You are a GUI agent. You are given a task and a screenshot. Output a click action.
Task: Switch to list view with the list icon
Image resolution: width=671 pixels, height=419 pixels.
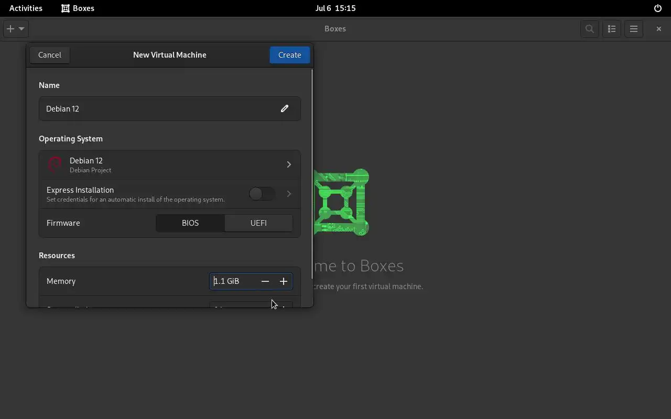612,29
